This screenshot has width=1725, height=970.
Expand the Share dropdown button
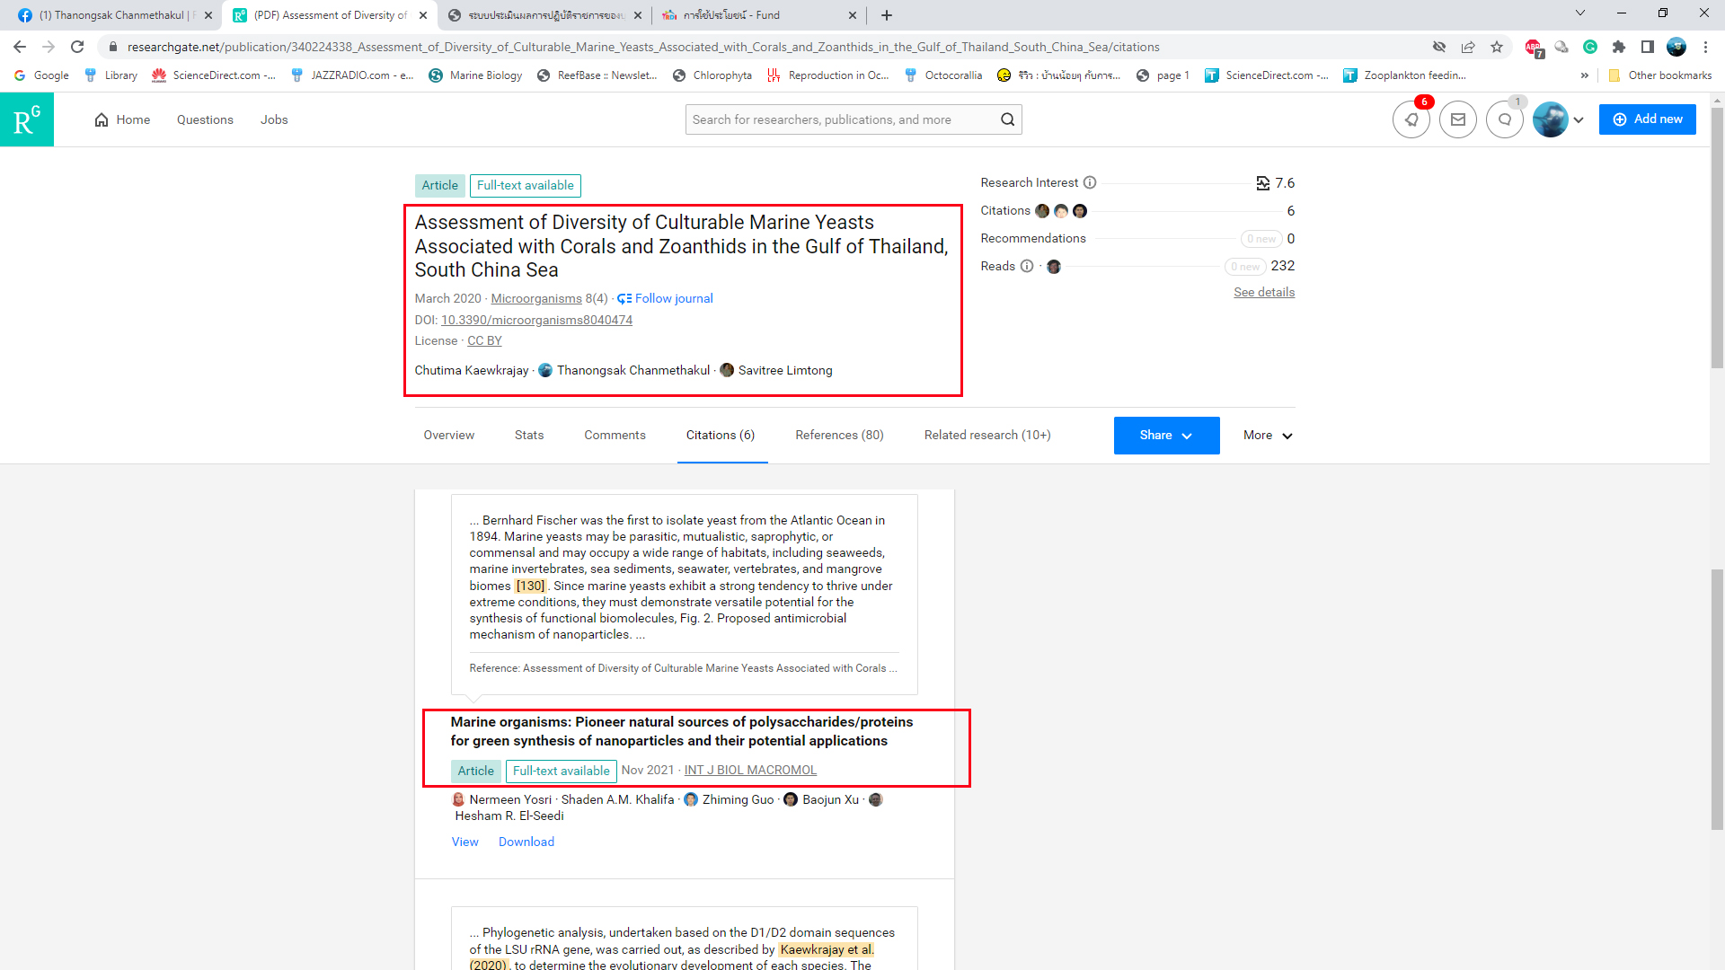point(1166,436)
